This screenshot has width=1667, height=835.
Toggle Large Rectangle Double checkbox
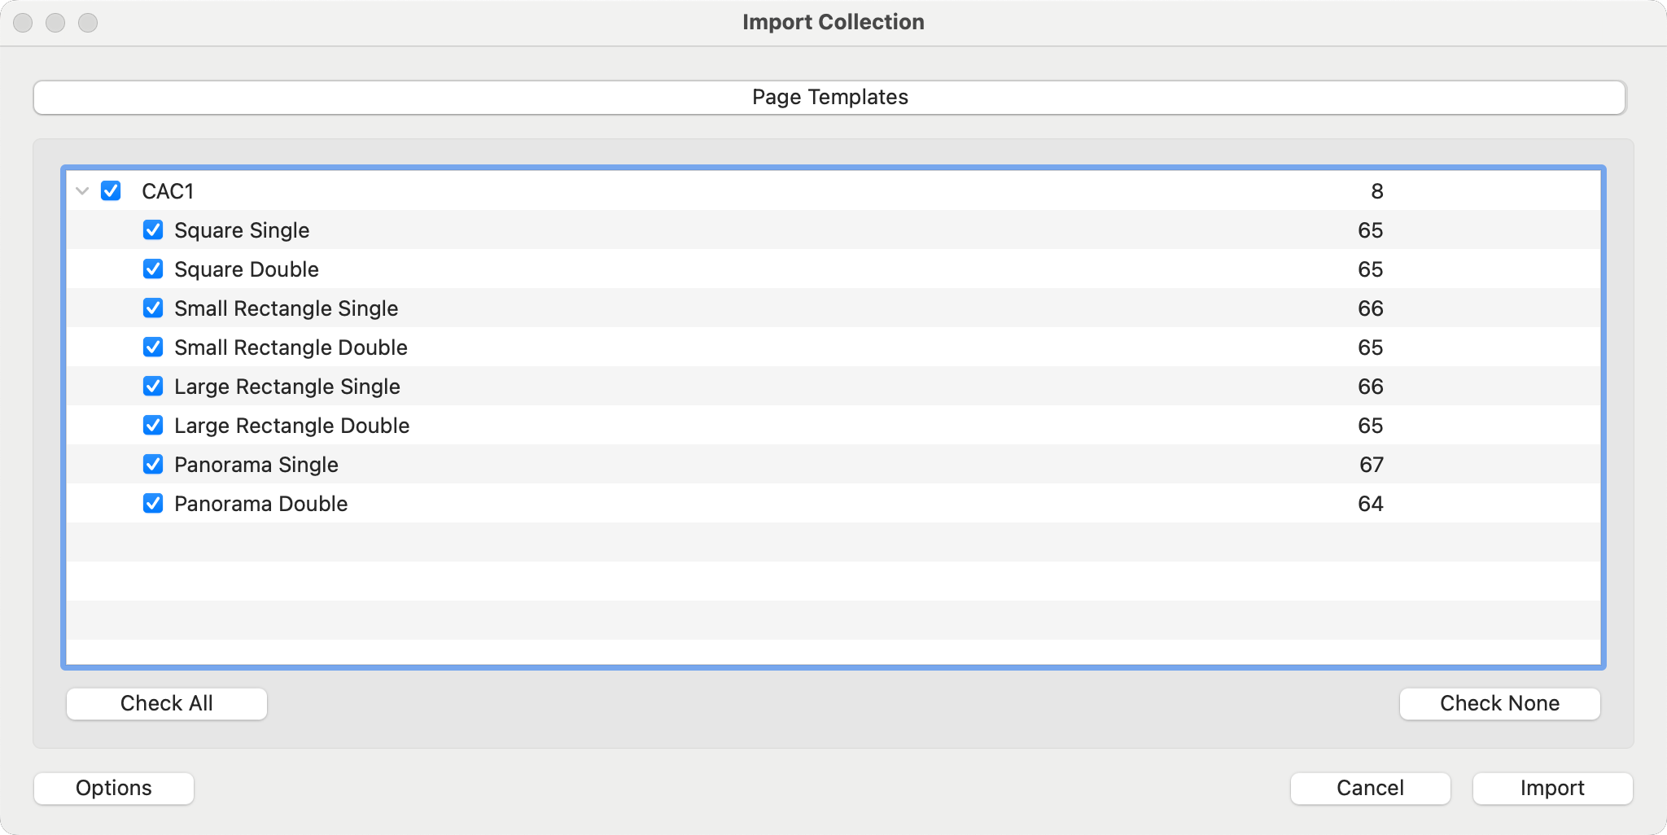[153, 426]
